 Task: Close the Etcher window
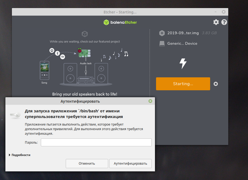223,12
